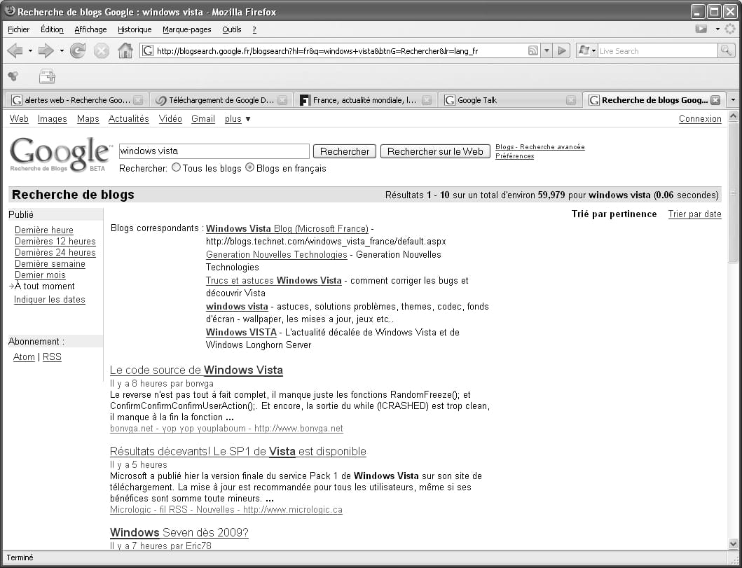Click the Firefox activity throbber icon
Viewport: 742px width, 568px height.
[x=730, y=29]
